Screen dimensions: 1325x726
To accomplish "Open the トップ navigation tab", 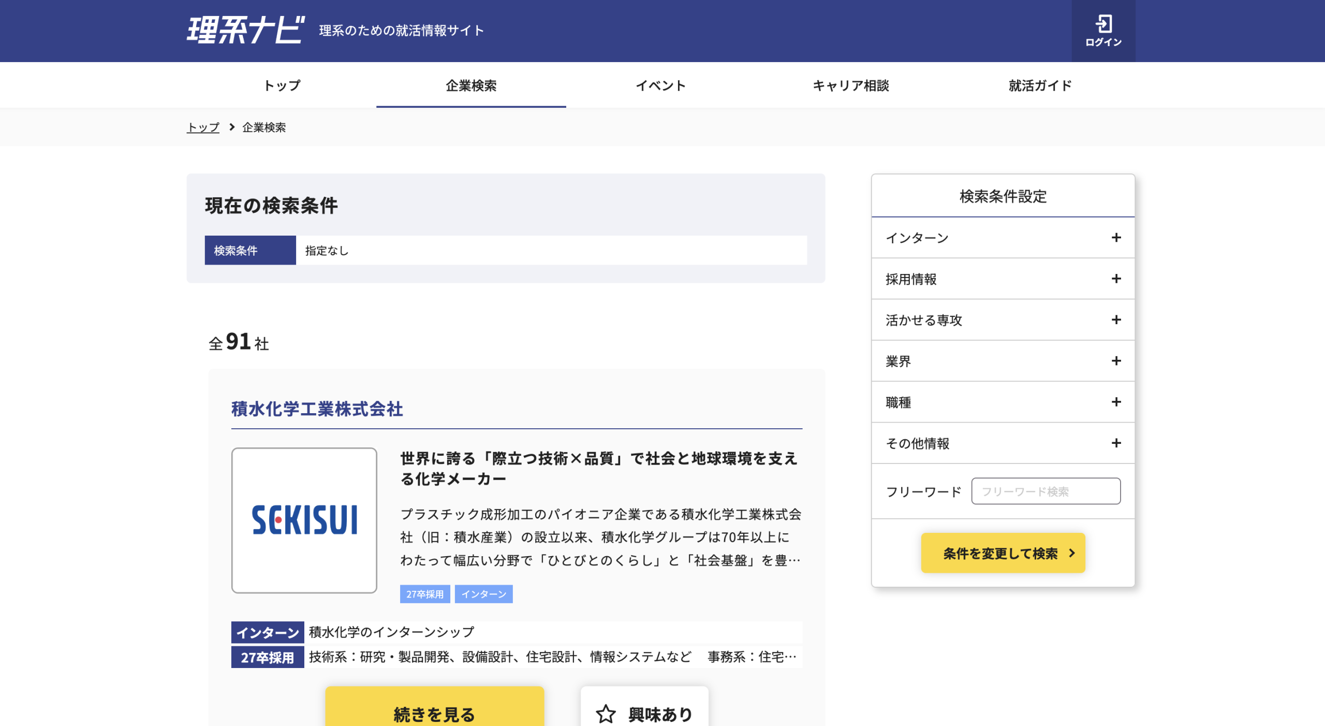I will point(282,85).
